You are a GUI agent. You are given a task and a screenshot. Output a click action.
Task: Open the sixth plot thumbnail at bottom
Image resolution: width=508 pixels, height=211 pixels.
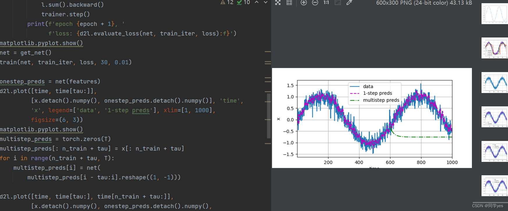tap(495, 186)
